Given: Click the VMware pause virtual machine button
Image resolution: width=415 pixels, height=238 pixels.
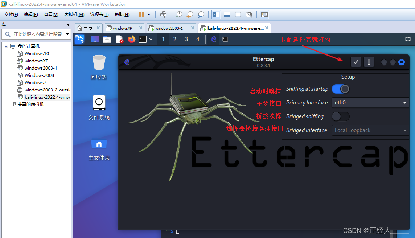Looking at the screenshot, I should click(x=141, y=14).
